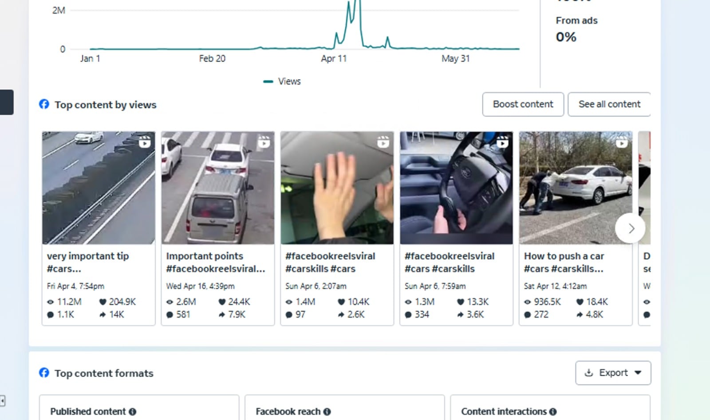Click the reel icon on highway video thumbnail

(145, 142)
